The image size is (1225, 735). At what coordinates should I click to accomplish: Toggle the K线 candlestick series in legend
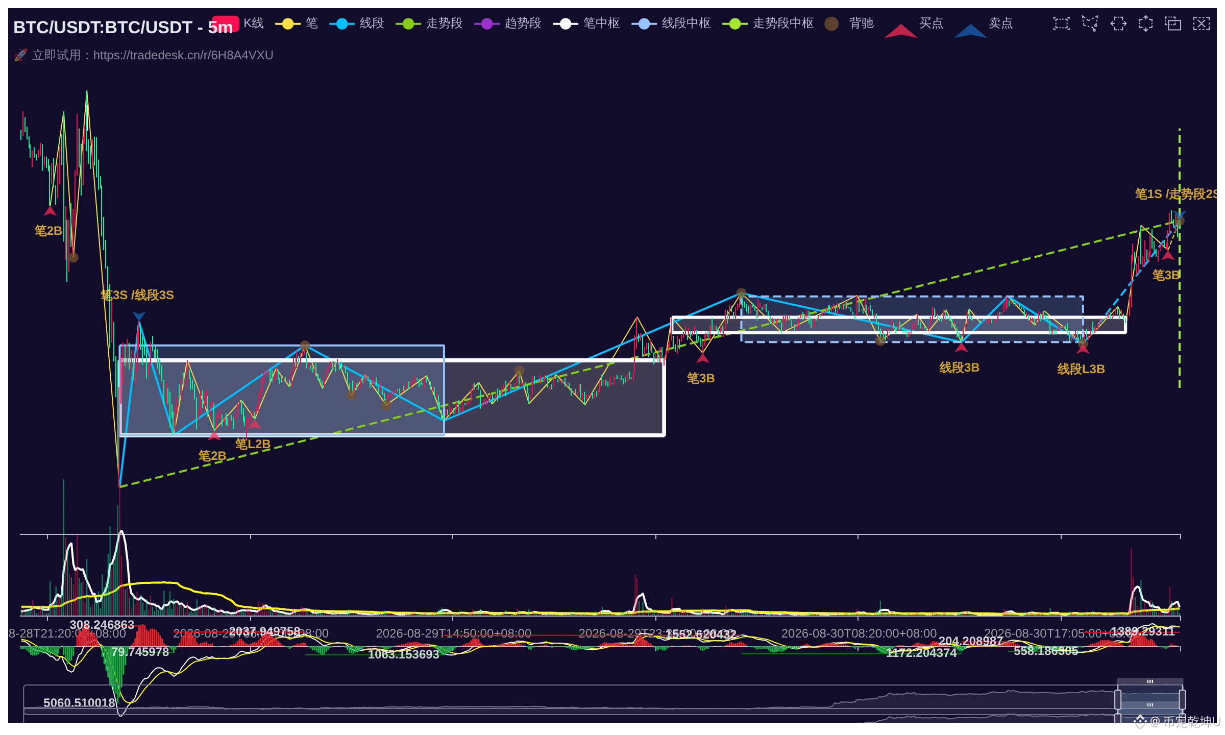point(238,23)
